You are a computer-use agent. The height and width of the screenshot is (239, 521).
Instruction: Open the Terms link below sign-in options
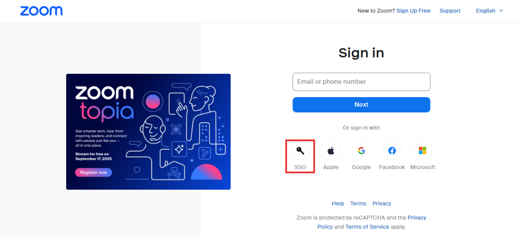(358, 203)
